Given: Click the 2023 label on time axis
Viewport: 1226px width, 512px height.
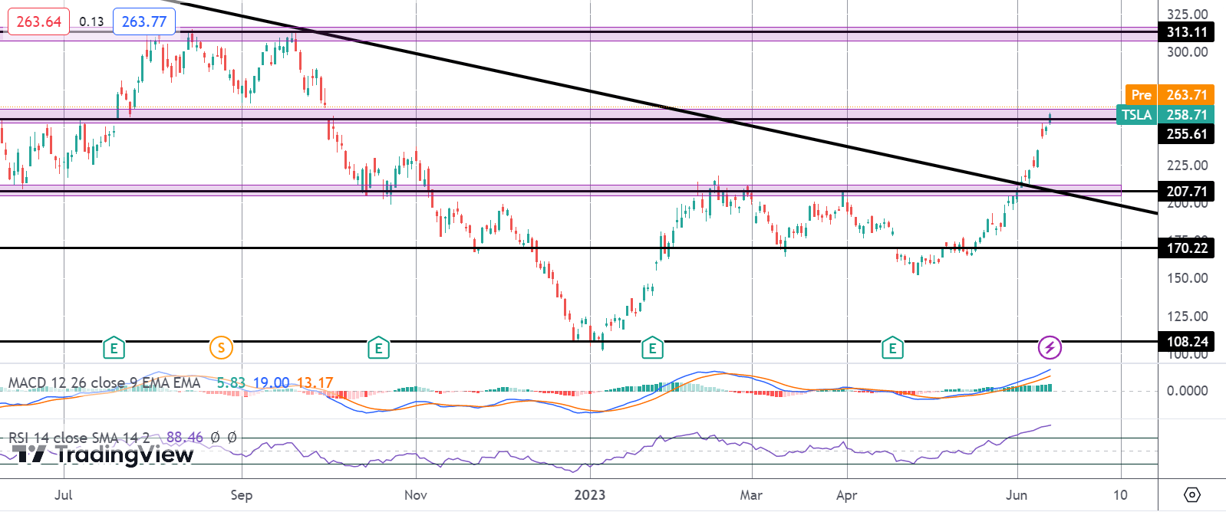Looking at the screenshot, I should coord(591,494).
